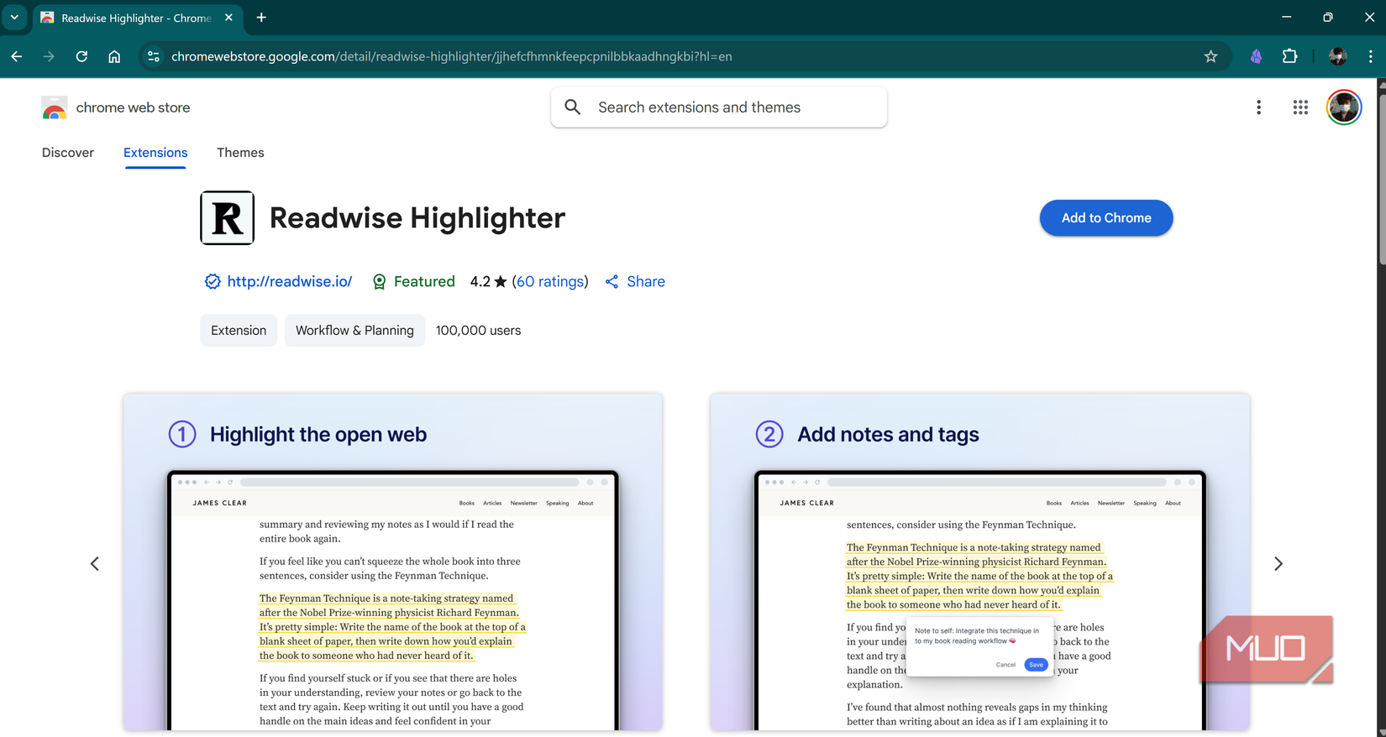View site information icon in address bar
The height and width of the screenshot is (737, 1386).
(x=153, y=56)
